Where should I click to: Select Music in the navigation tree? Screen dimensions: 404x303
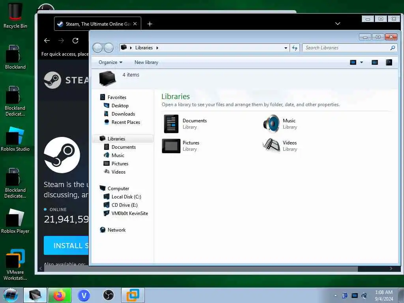(x=118, y=155)
